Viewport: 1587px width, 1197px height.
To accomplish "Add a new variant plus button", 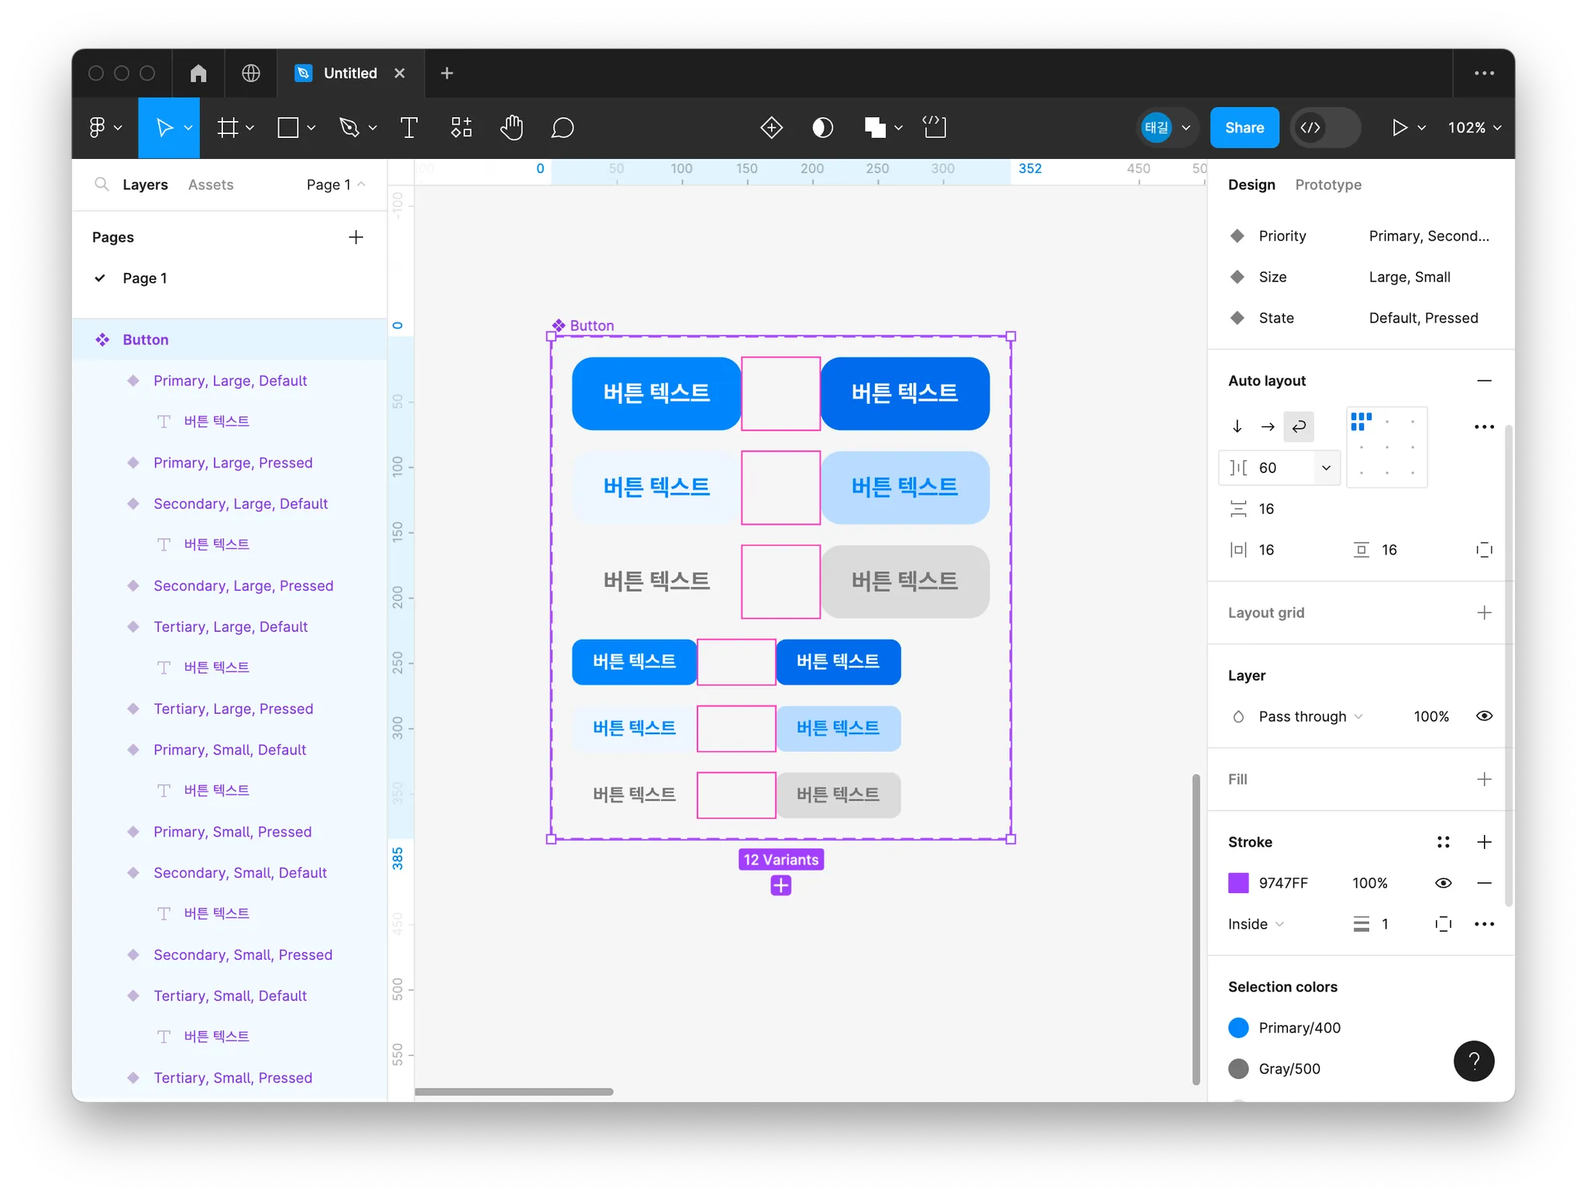I will (x=781, y=885).
